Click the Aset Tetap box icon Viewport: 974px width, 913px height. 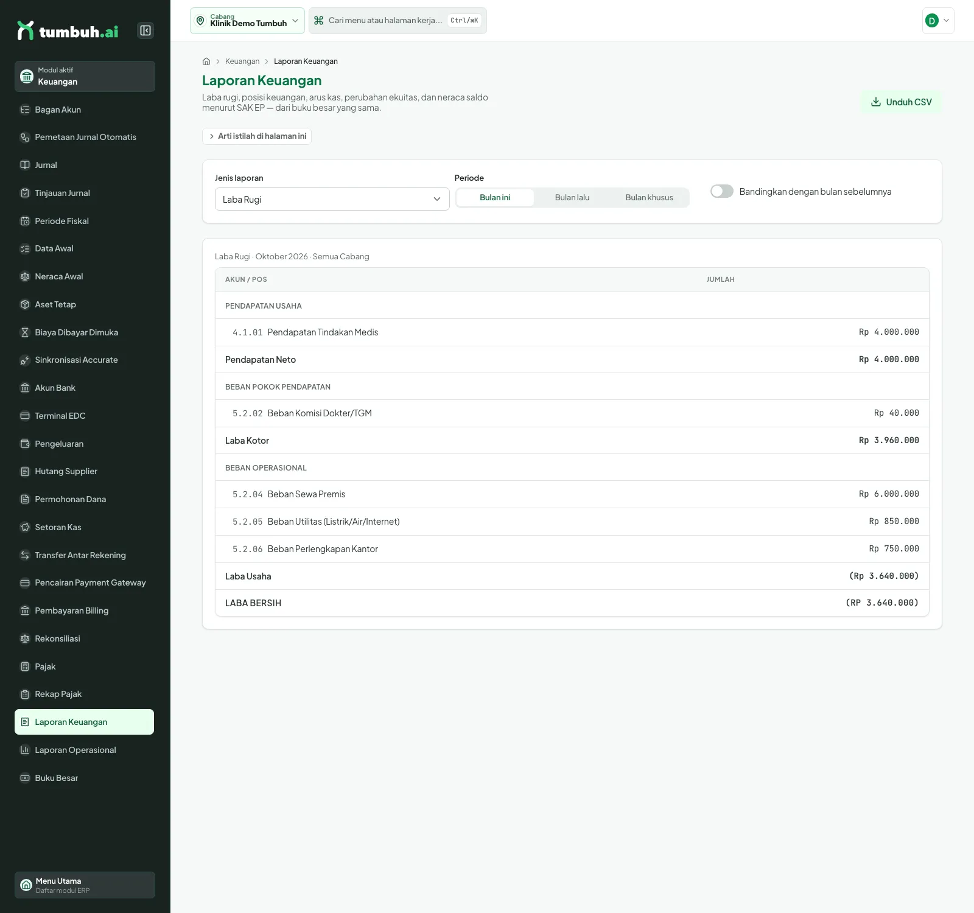coord(25,304)
